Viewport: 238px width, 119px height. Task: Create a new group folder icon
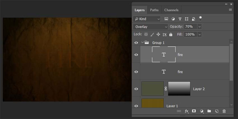point(209,111)
